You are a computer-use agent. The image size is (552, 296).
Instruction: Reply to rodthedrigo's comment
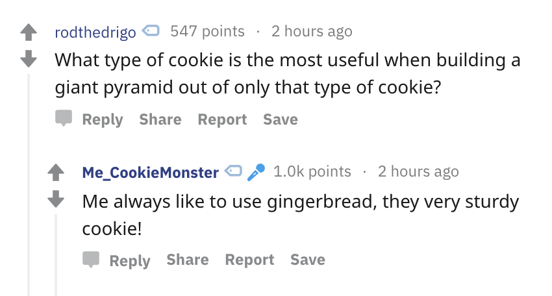click(103, 119)
